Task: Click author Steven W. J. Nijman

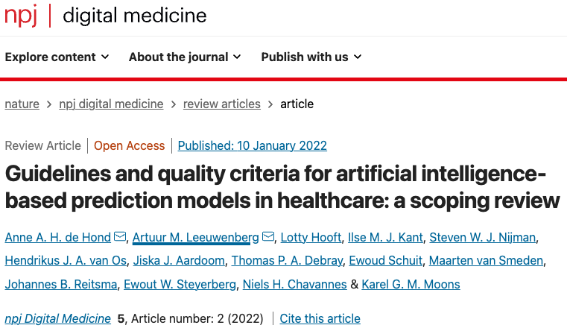Action: click(484, 238)
